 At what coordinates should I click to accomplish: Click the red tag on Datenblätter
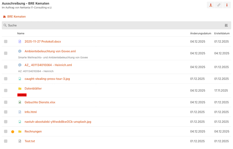point(22,95)
